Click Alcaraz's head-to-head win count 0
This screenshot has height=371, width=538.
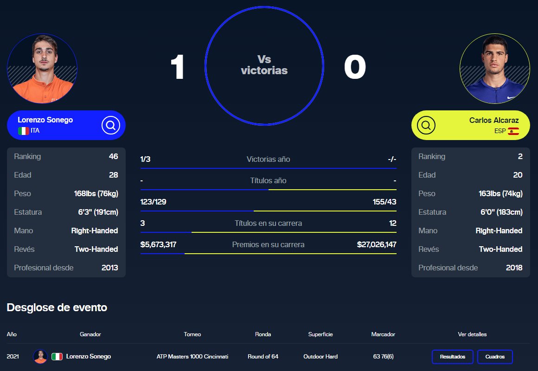(x=355, y=67)
